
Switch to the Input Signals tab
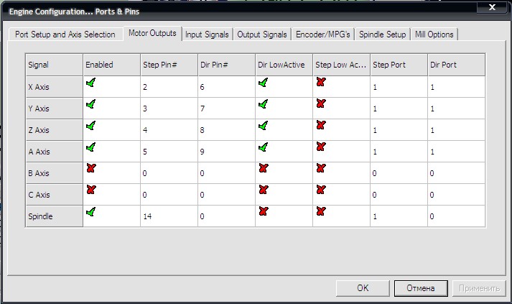click(x=207, y=34)
